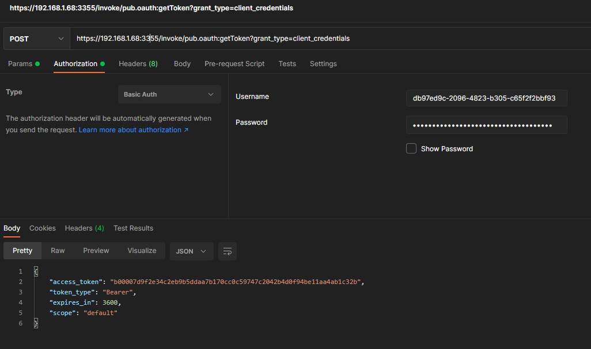View the response Headers (4) tab
The width and height of the screenshot is (591, 349).
84,228
